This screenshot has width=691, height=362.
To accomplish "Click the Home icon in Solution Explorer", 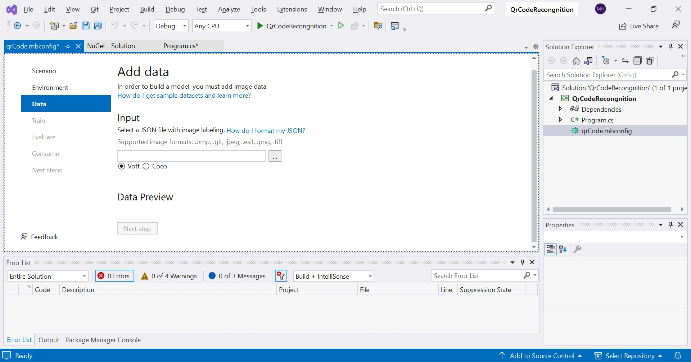I will click(x=576, y=61).
